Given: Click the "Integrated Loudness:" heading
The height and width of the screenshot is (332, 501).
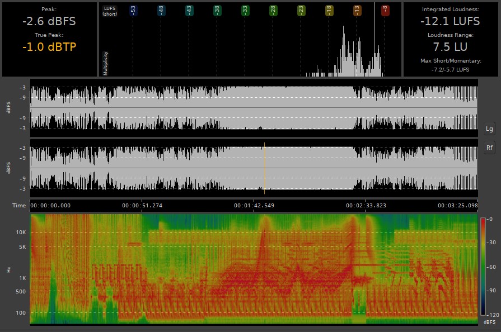Looking at the screenshot, I should (x=450, y=10).
